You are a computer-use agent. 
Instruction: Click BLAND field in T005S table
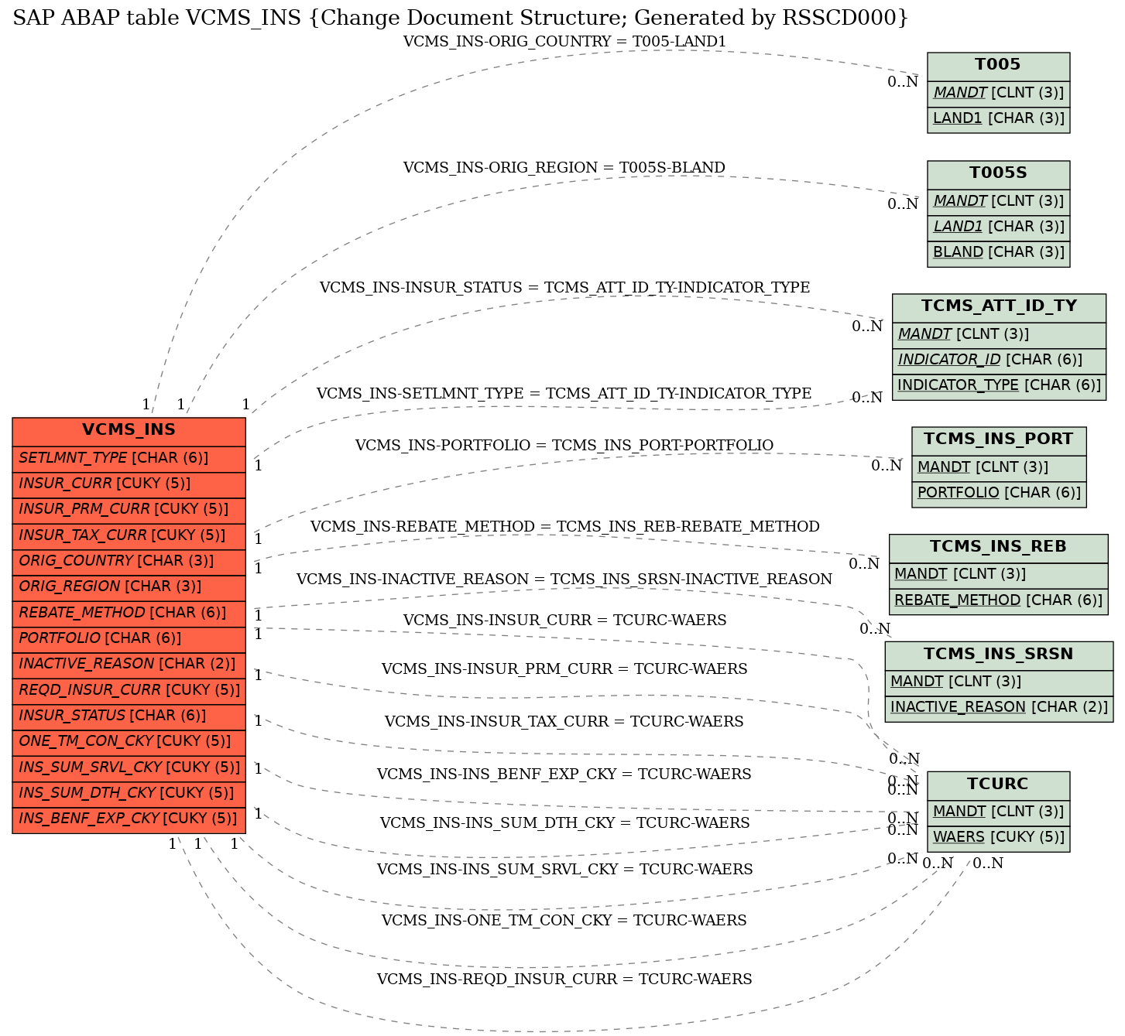tap(998, 254)
